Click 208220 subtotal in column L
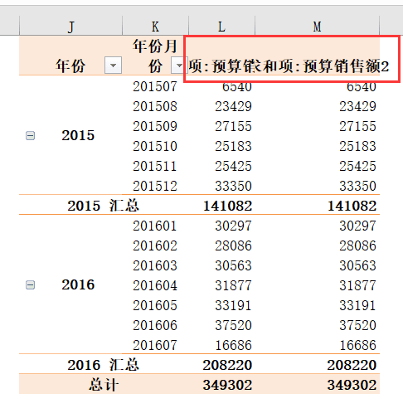This screenshot has height=418, width=403. 228,365
